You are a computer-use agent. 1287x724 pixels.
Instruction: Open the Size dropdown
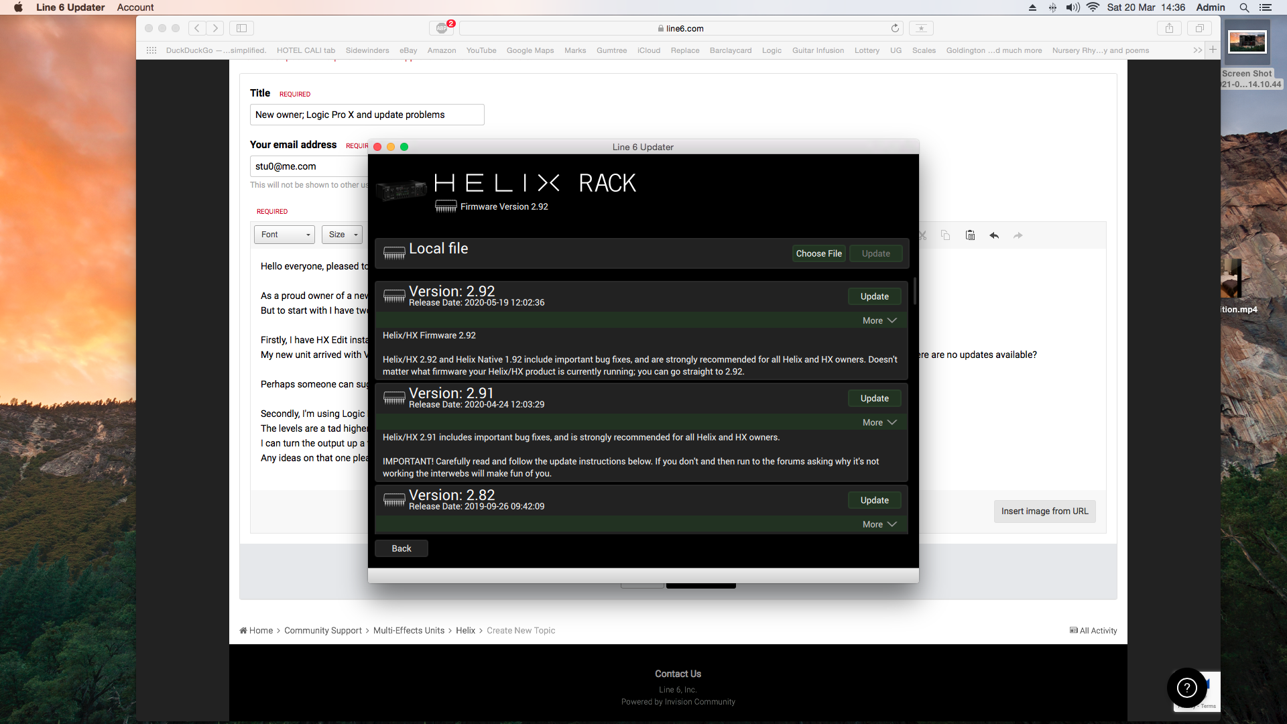[343, 235]
